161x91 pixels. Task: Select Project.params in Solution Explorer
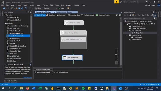(136, 26)
